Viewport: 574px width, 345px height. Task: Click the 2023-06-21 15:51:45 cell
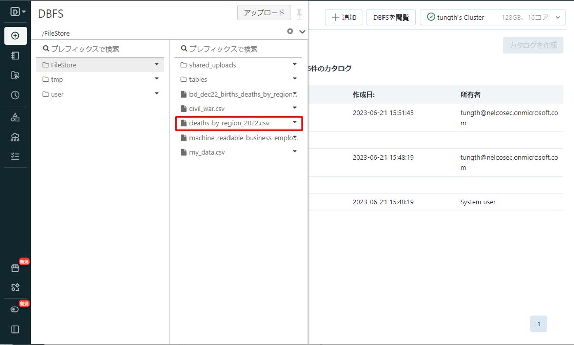(383, 113)
